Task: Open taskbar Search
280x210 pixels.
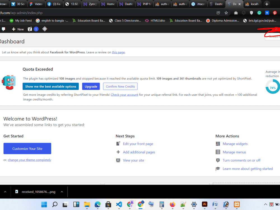Action: click(55, 204)
